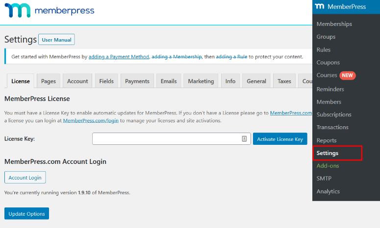Screen dimensions: 380x228
Task: Switch to the License tab
Action: pos(21,81)
